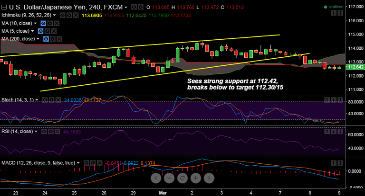Open MA (200, close) settings gear
365x196 pixels.
point(53,39)
